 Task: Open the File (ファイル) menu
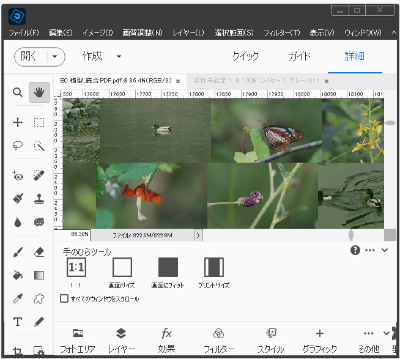coord(24,32)
